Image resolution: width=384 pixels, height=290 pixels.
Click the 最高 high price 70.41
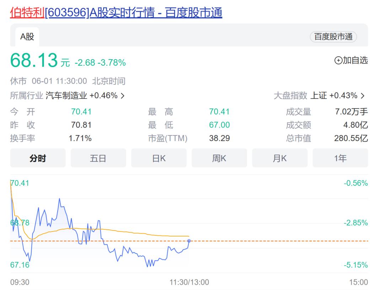pos(219,112)
